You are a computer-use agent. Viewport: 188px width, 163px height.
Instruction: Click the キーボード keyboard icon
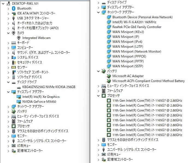point(14,43)
